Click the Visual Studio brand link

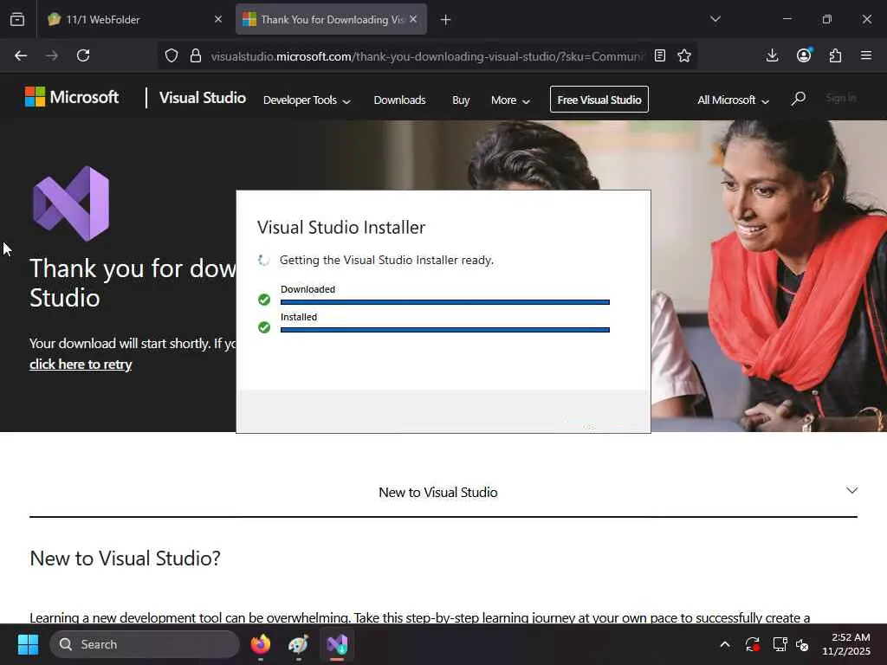click(203, 98)
